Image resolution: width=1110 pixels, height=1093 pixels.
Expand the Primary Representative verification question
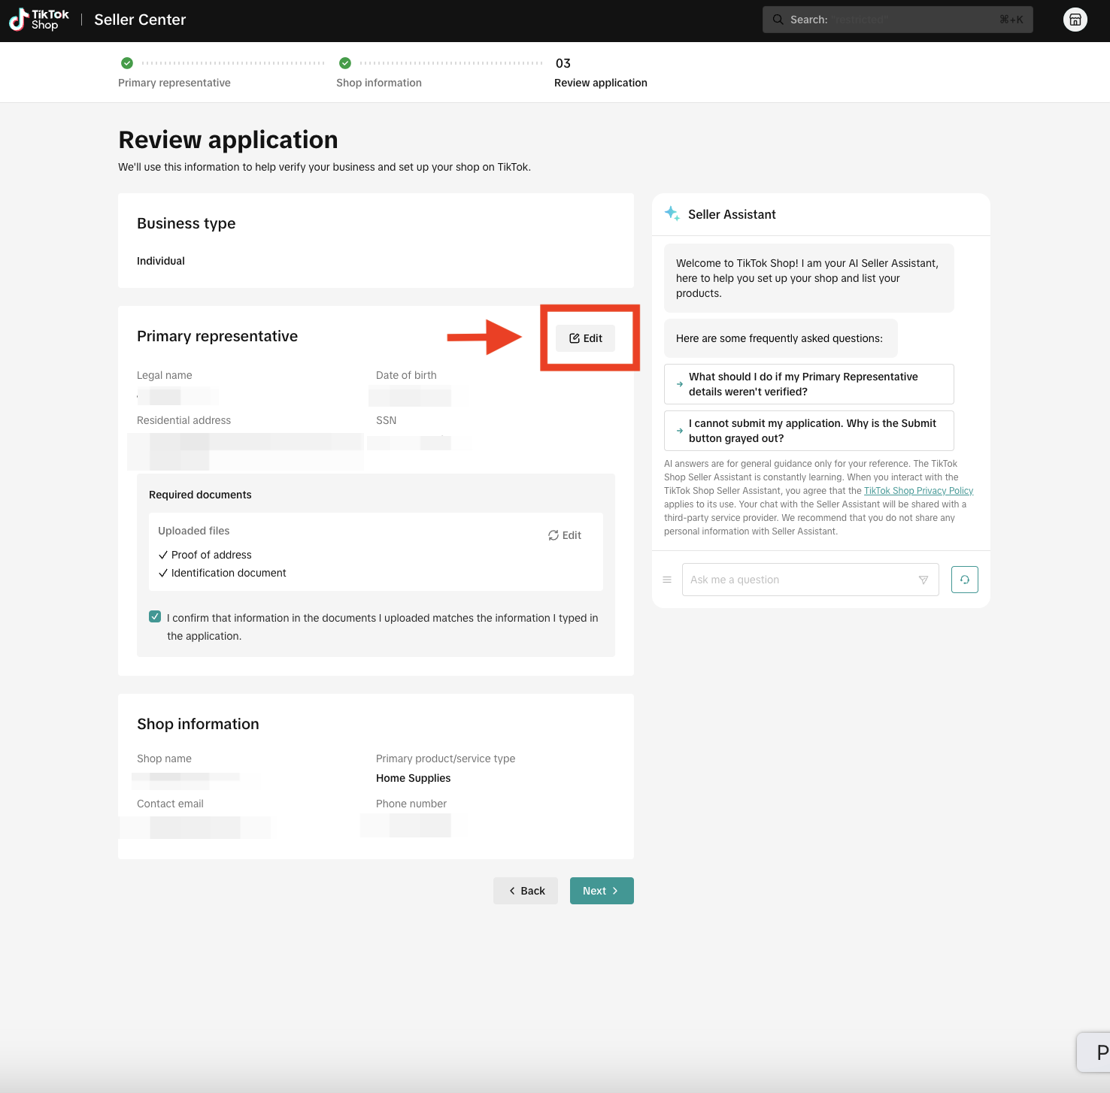(x=808, y=384)
